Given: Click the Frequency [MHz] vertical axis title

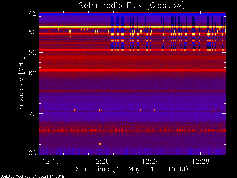Looking at the screenshot, I should 21,83.
